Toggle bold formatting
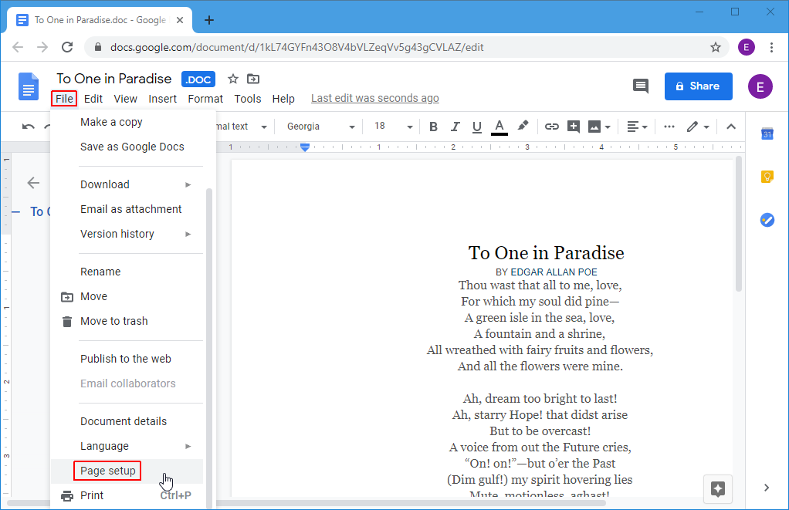This screenshot has width=789, height=510. 433,126
